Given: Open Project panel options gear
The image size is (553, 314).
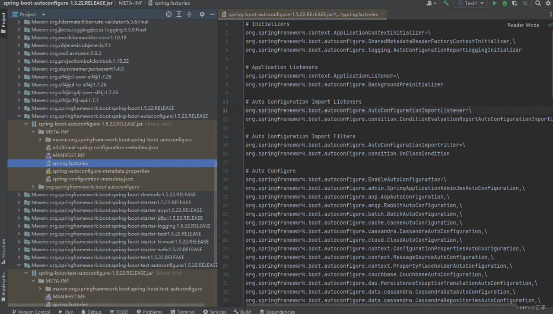Looking at the screenshot, I should point(202,14).
